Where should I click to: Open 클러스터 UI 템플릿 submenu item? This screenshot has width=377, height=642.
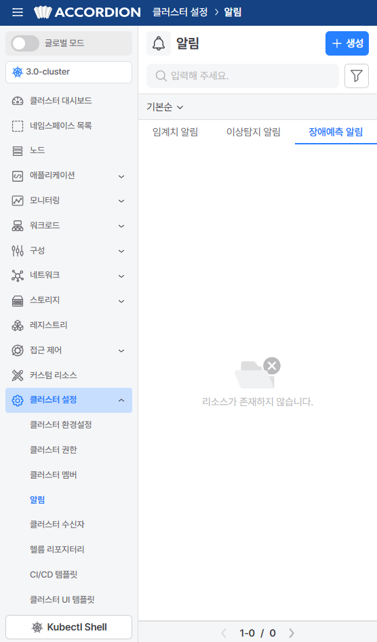62,600
